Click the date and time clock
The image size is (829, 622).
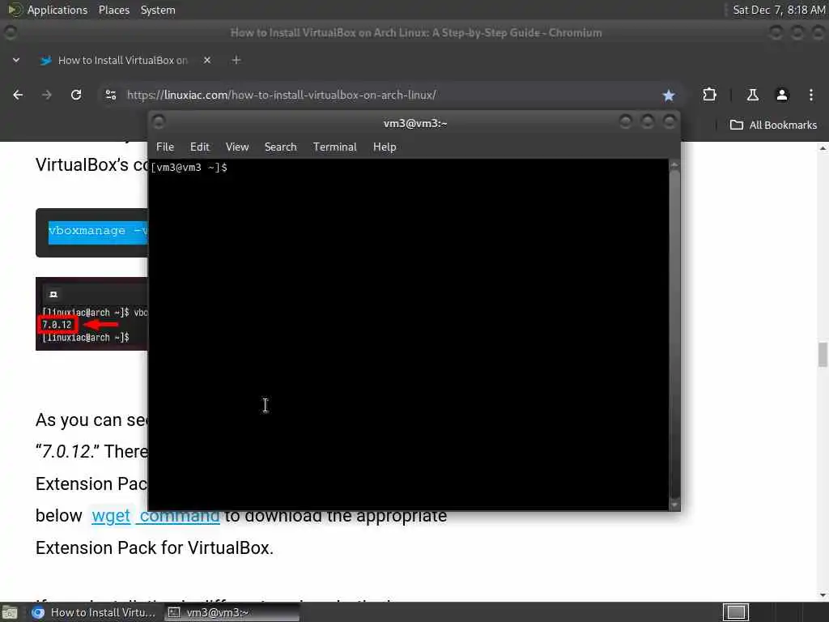point(778,10)
